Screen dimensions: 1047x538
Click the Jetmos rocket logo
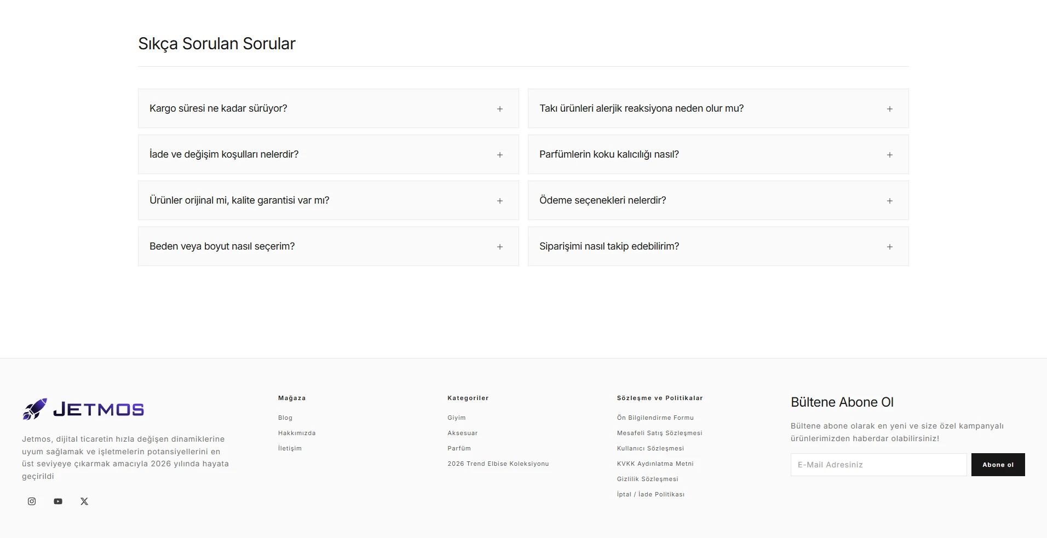click(35, 409)
